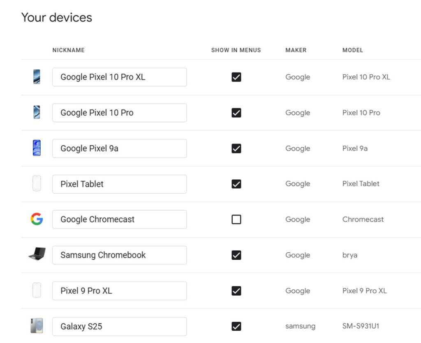Click the Samsung Chromebook laptop icon

[37, 254]
